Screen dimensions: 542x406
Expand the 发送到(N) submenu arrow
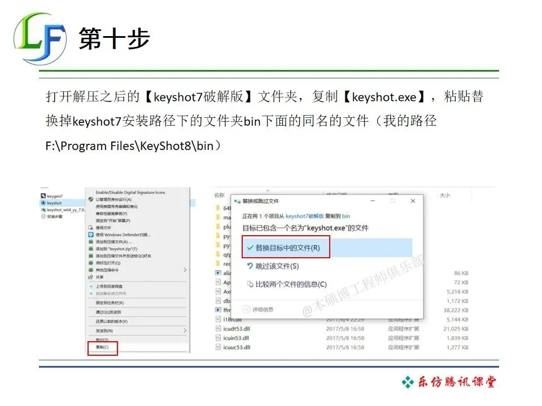[185, 331]
